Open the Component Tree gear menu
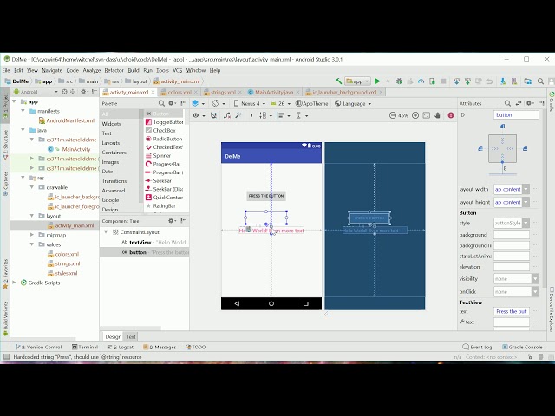 172,221
